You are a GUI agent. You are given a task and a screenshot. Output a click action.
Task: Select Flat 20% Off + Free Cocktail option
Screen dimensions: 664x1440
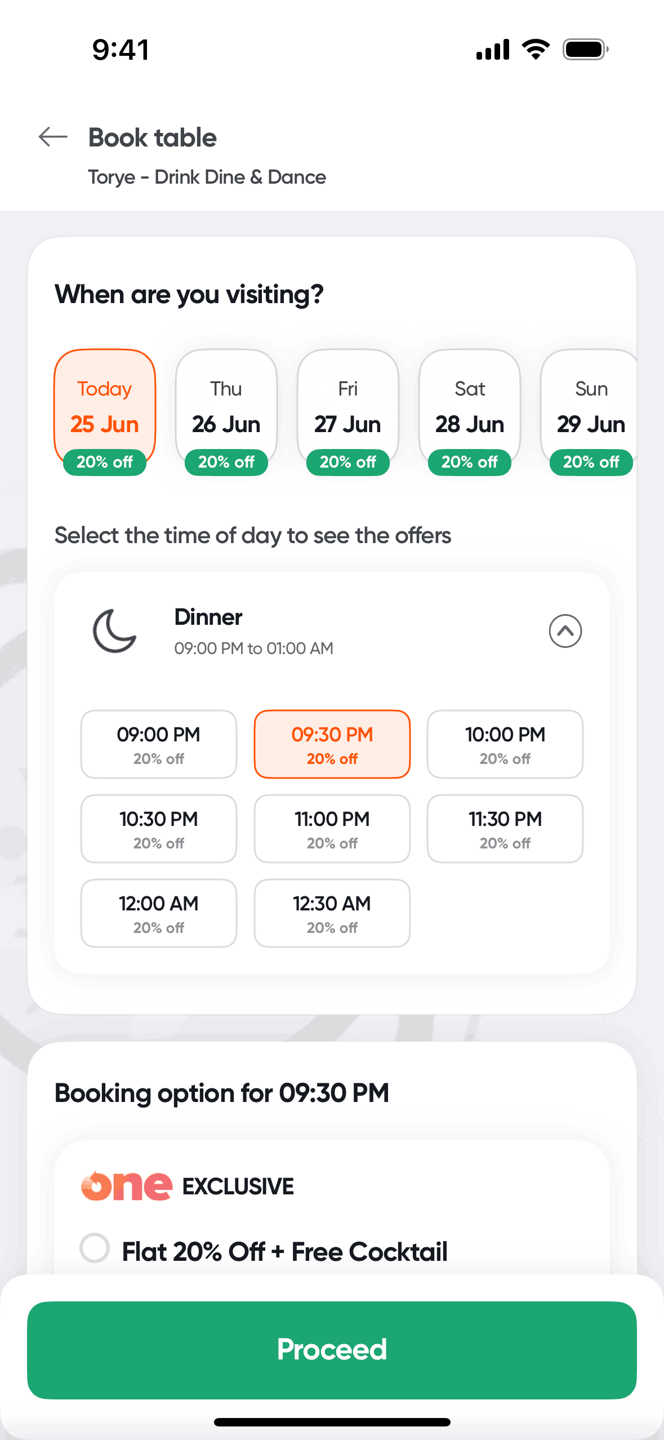[95, 1248]
